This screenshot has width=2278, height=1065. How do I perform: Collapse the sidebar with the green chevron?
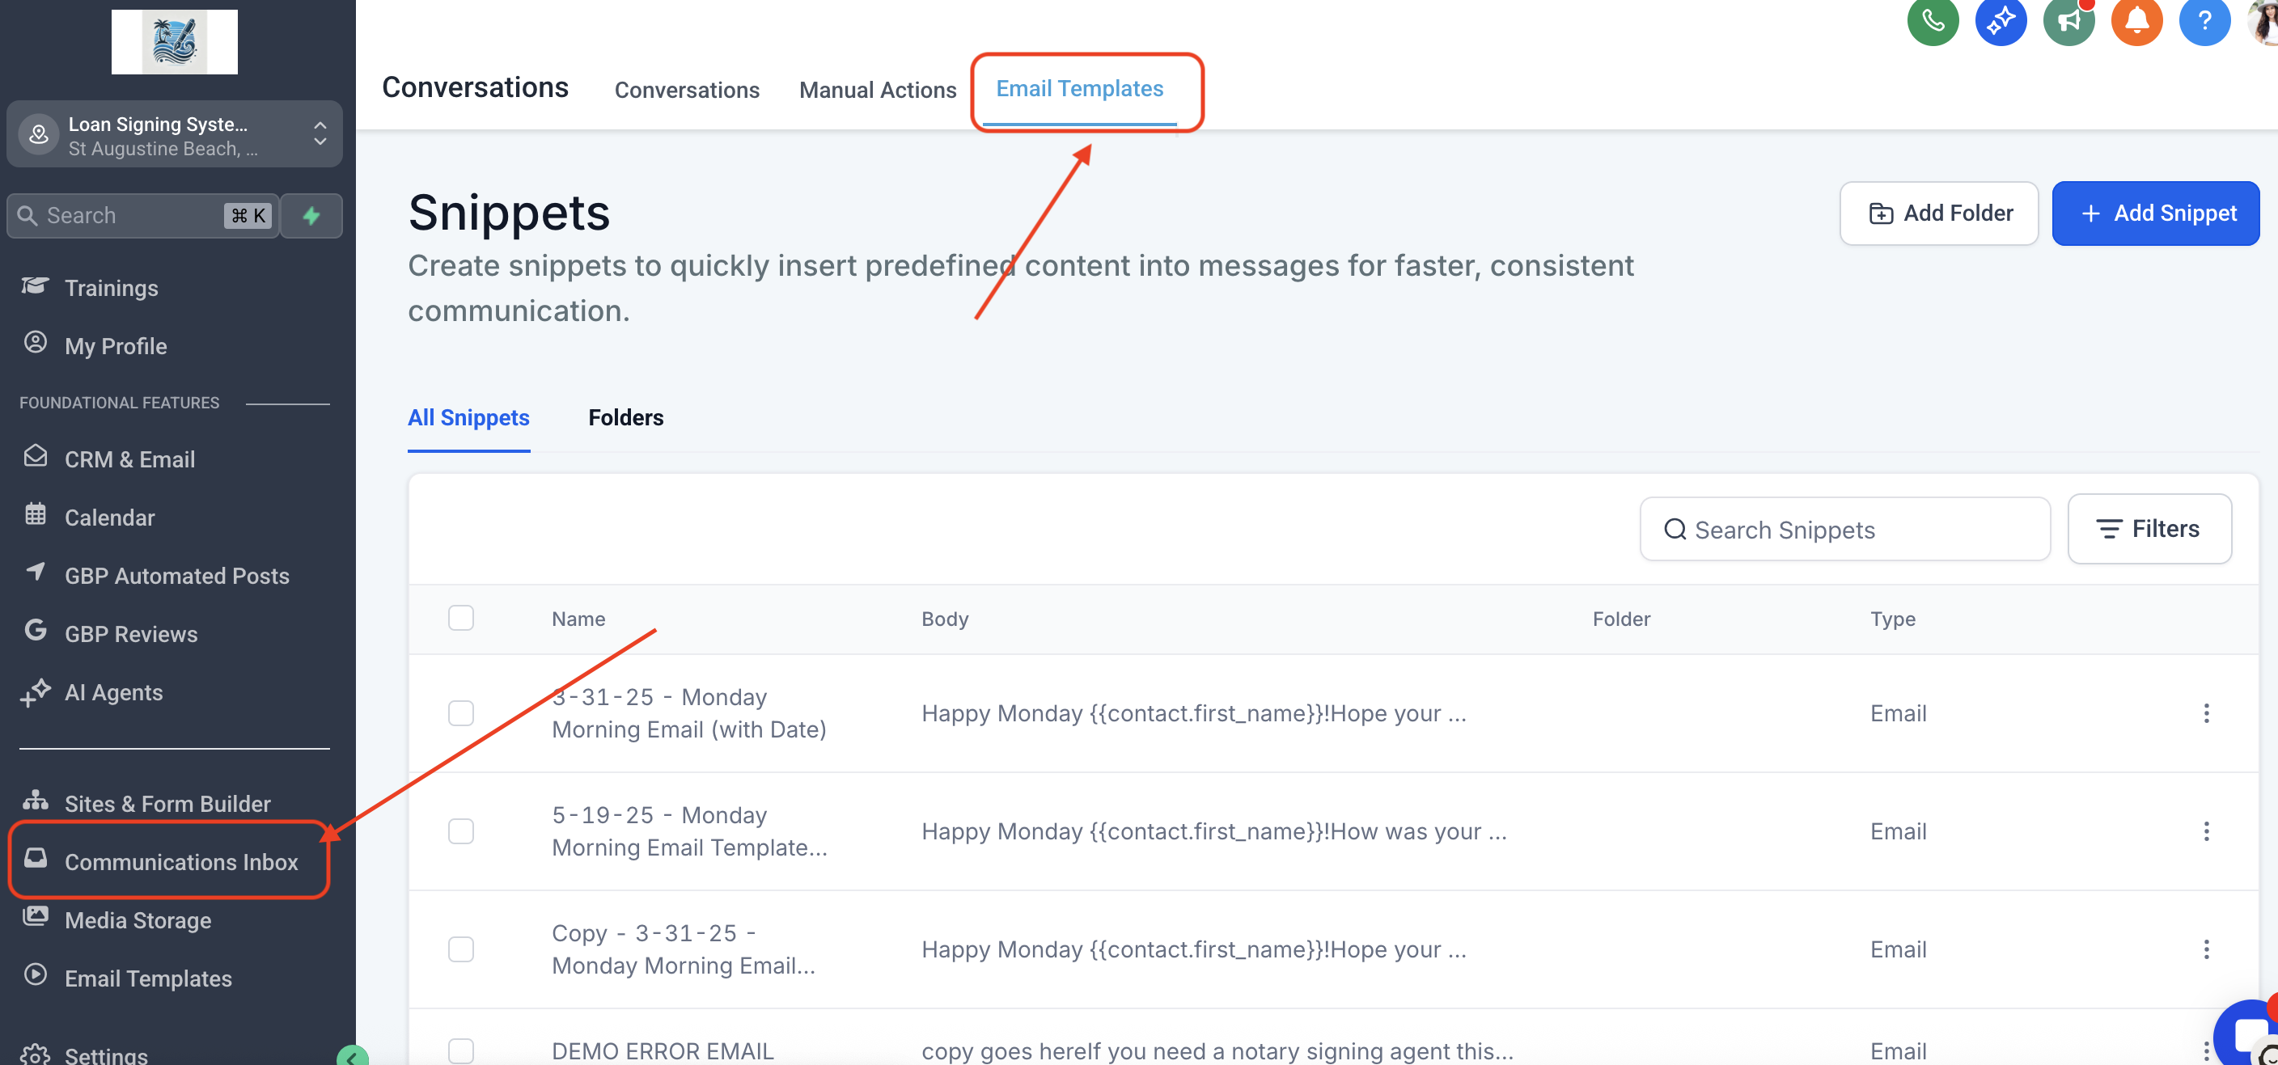point(352,1057)
